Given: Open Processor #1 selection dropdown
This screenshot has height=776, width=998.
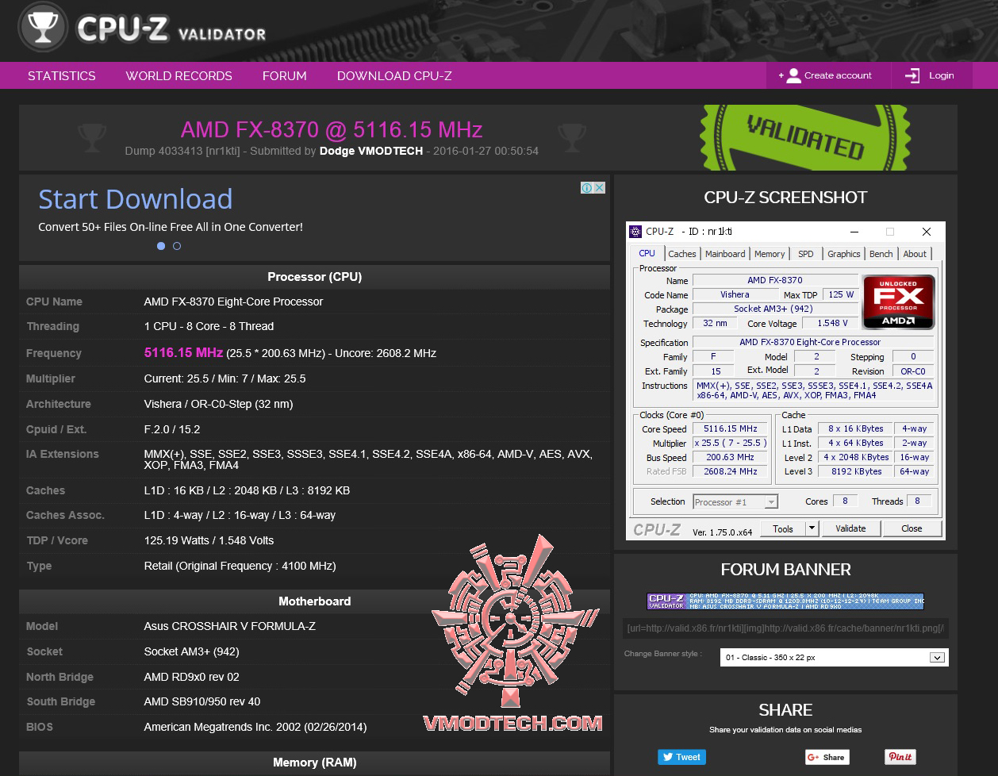Looking at the screenshot, I should (735, 502).
